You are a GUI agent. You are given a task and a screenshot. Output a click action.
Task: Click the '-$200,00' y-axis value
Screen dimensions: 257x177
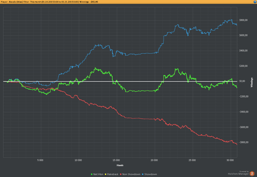coord(244,96)
